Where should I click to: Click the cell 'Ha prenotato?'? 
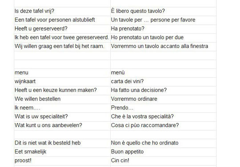163,29
